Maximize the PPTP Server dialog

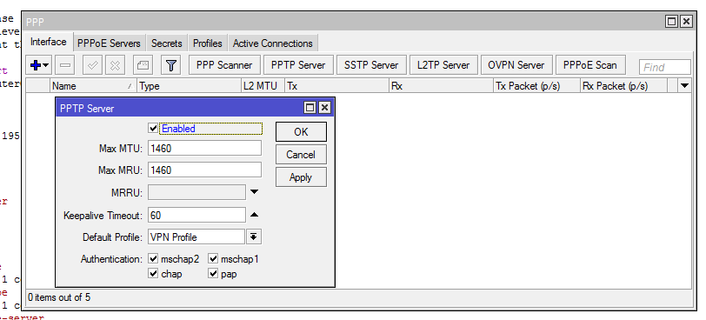click(310, 108)
